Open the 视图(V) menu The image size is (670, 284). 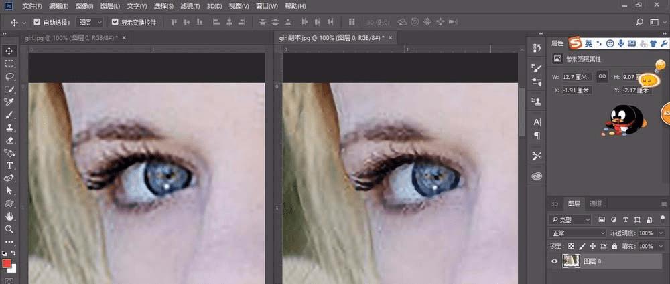239,6
